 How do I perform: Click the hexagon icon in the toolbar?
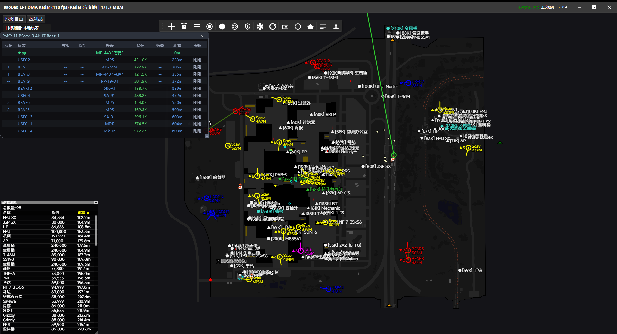(x=222, y=26)
